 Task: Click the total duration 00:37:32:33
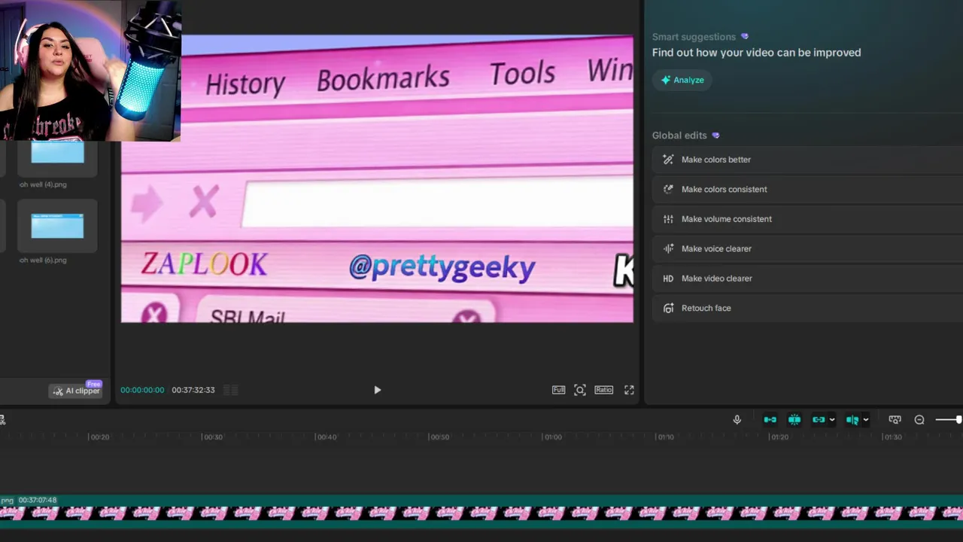point(193,390)
